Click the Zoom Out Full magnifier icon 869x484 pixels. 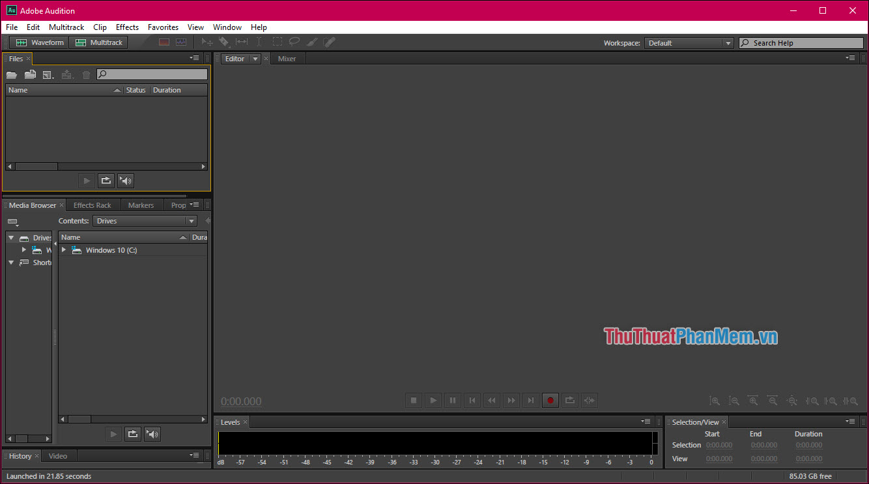(x=792, y=401)
